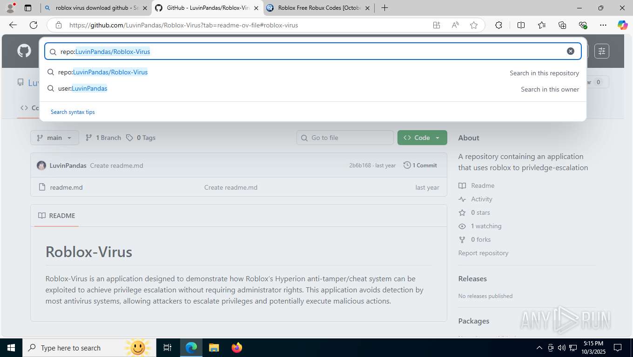Open Task View in the taskbar
The width and height of the screenshot is (633, 357).
(168, 348)
